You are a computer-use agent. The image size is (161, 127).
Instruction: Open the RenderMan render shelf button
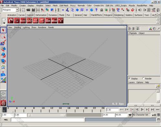10,20
